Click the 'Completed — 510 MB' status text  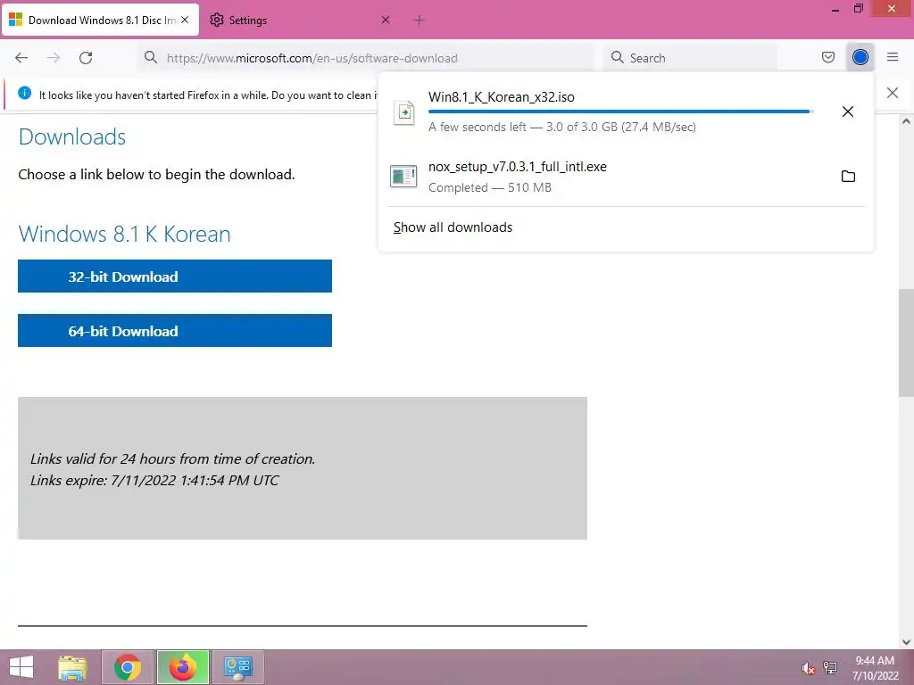490,187
